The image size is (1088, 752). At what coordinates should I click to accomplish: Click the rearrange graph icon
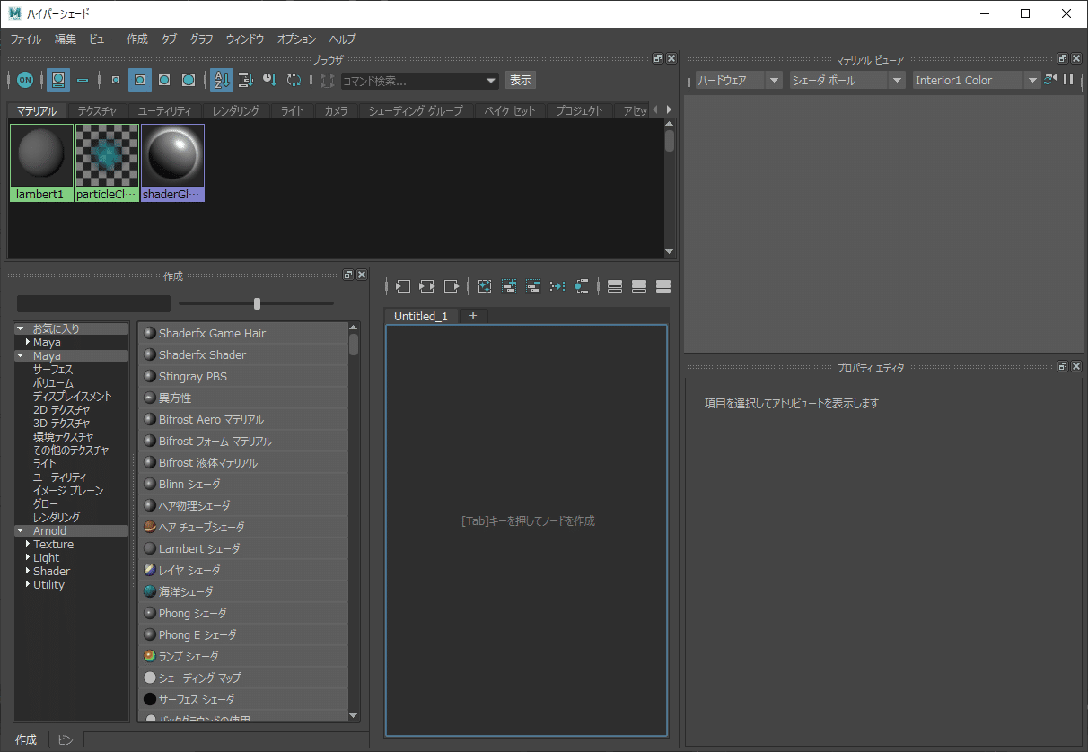tap(557, 286)
